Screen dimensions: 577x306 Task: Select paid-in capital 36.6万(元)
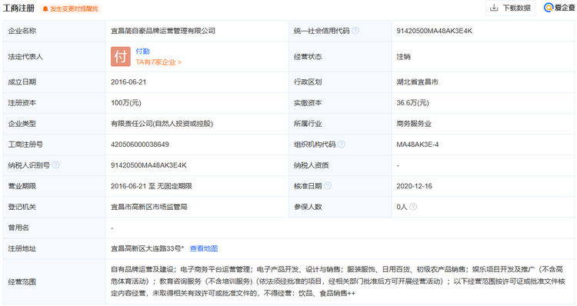[x=412, y=103]
